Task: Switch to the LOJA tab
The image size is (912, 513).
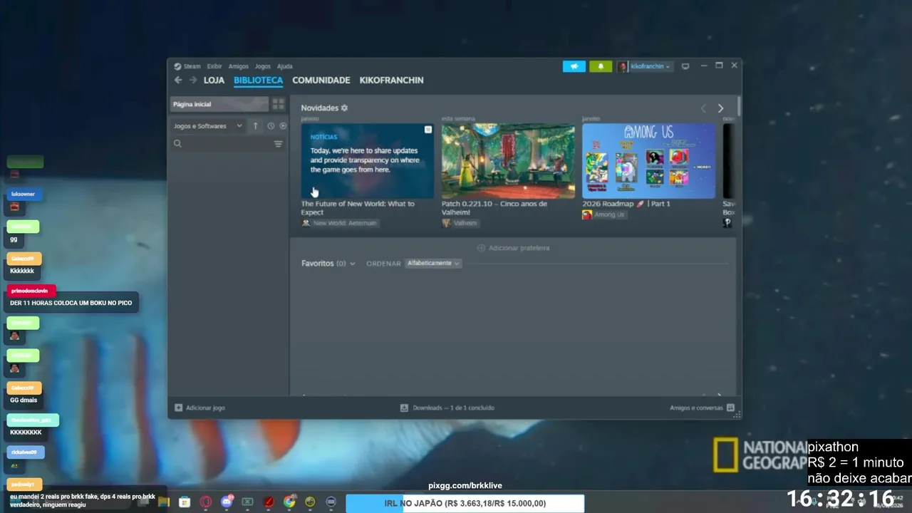Action: tap(214, 81)
